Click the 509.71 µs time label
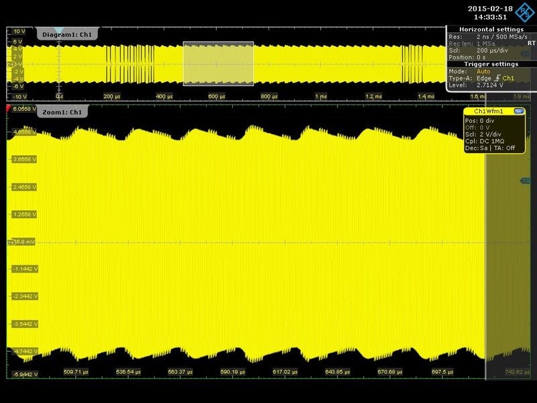The width and height of the screenshot is (537, 403). pos(76,372)
